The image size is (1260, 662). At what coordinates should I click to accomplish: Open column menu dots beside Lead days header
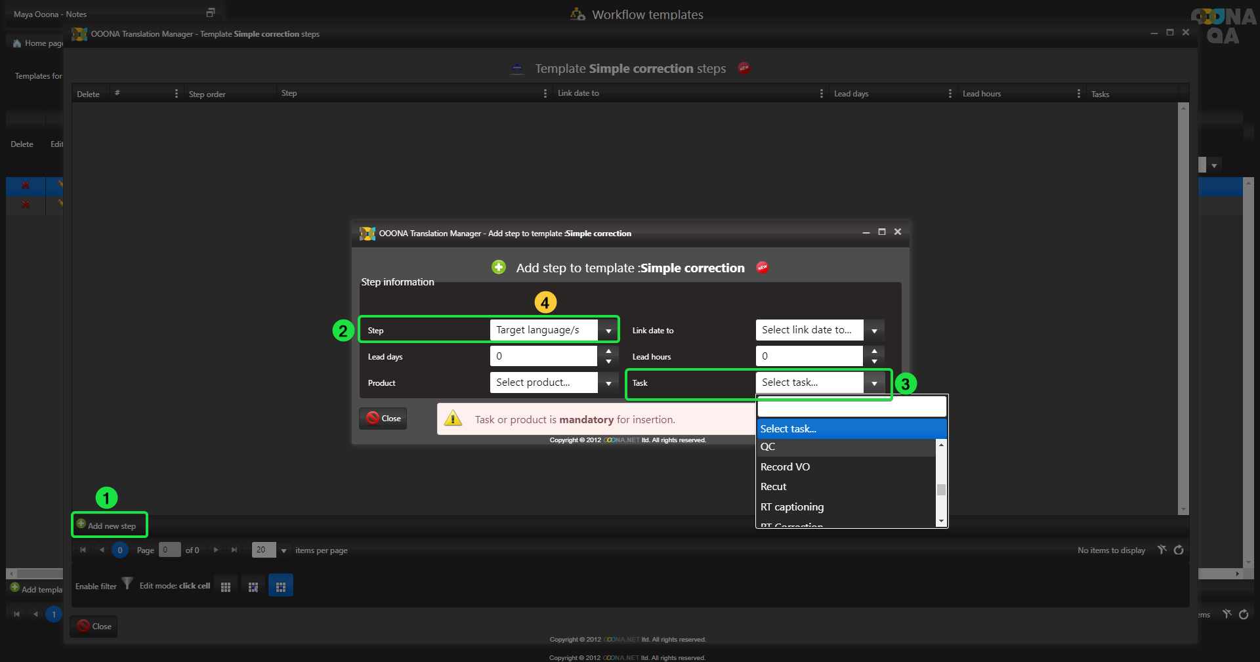coord(950,94)
